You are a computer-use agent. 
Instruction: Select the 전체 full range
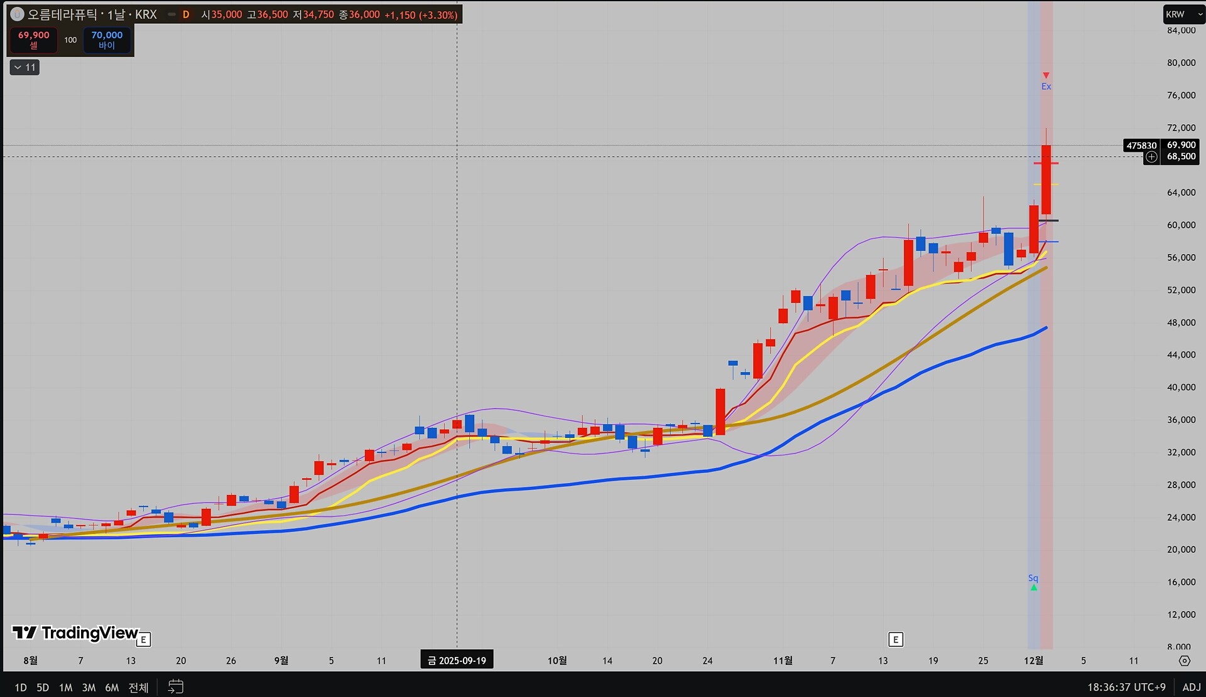[138, 688]
